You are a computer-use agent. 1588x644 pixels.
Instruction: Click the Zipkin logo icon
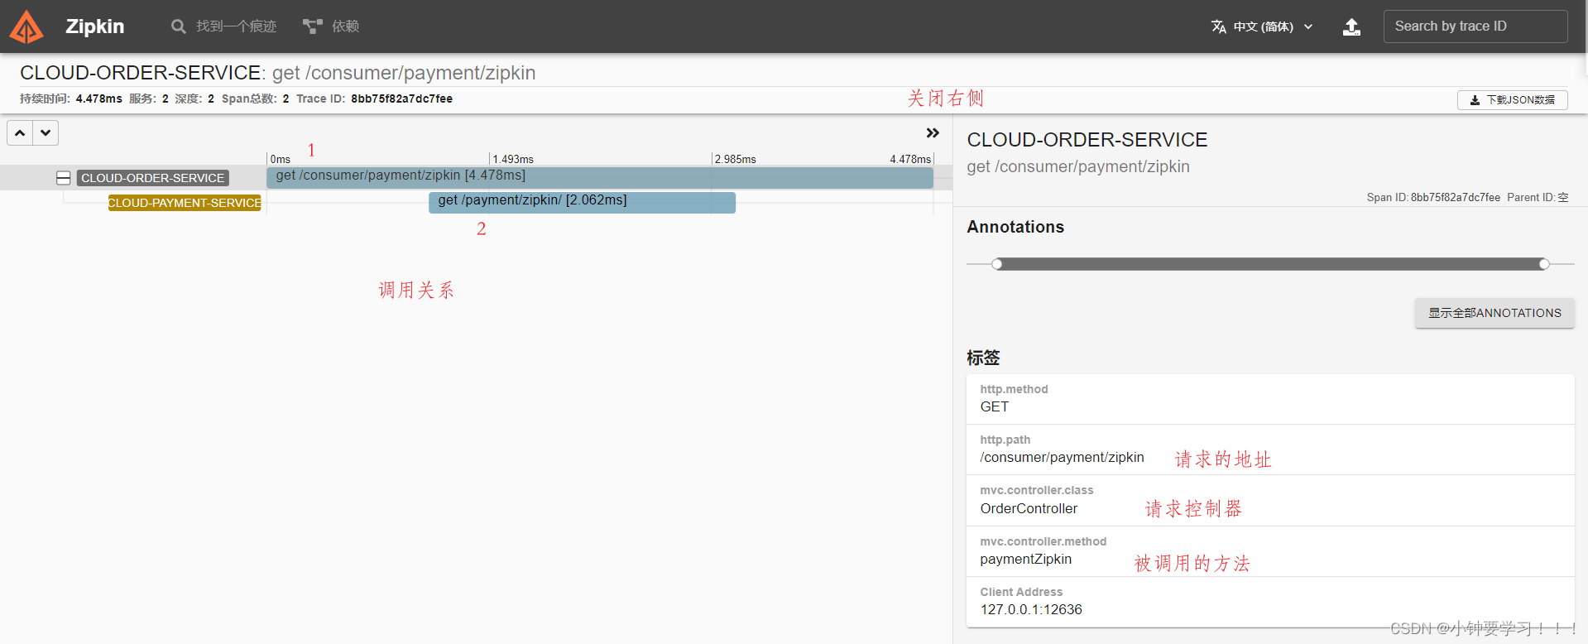[26, 26]
